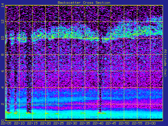The width and height of the screenshot is (168, 126).
Task: Select the 10 km altitude tick label
Action: coord(2,38)
